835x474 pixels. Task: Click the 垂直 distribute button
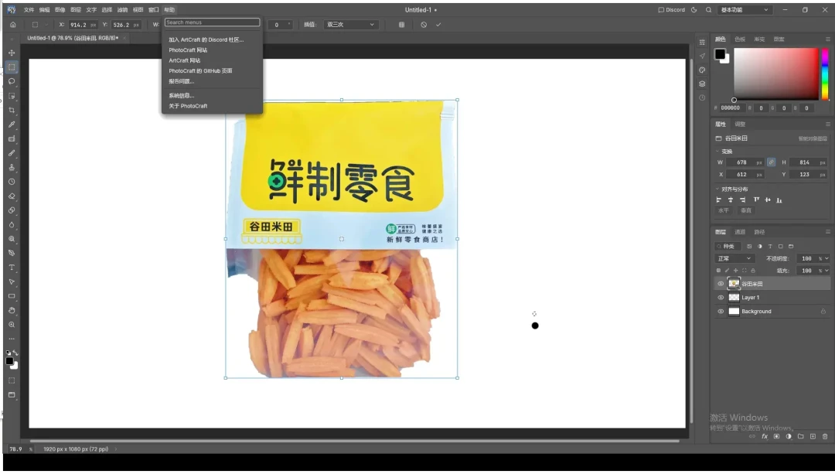coord(745,210)
